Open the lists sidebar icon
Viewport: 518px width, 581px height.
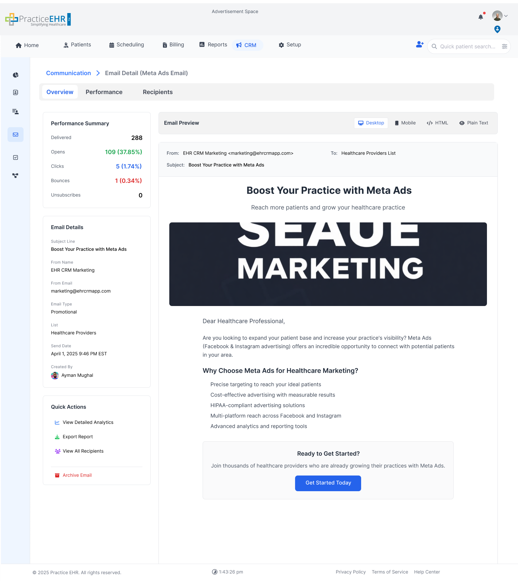click(x=15, y=112)
